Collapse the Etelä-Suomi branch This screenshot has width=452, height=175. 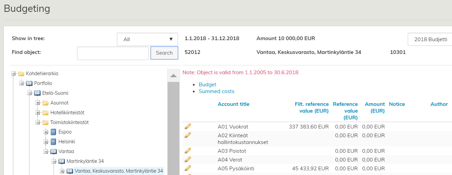[x=29, y=93]
